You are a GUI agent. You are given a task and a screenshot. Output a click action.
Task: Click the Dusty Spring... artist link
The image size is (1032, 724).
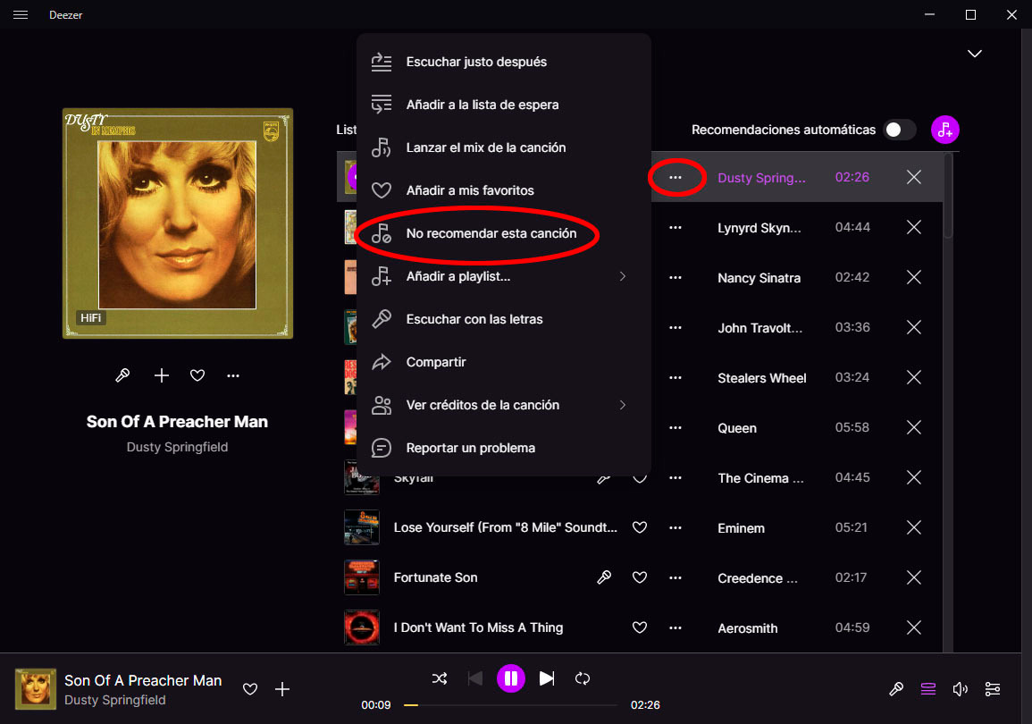click(x=761, y=178)
